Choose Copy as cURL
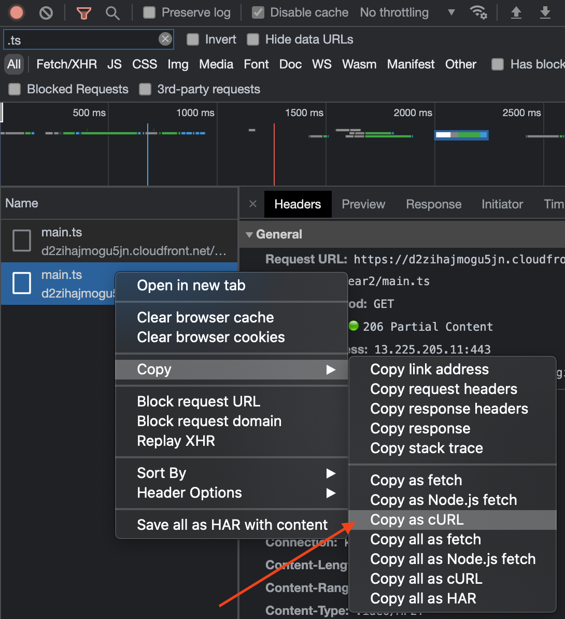The image size is (565, 619). tap(453, 520)
